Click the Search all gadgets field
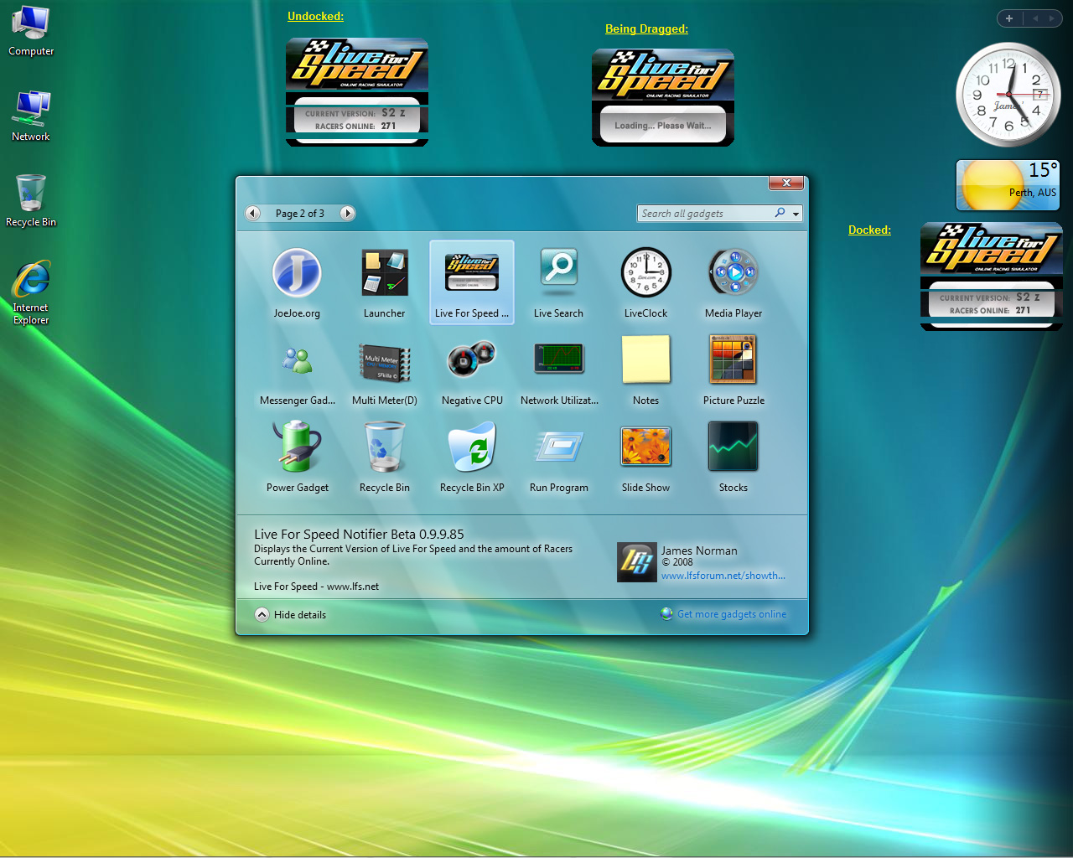 point(705,214)
